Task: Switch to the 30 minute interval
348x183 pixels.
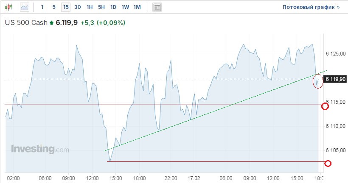Action: [x=77, y=7]
